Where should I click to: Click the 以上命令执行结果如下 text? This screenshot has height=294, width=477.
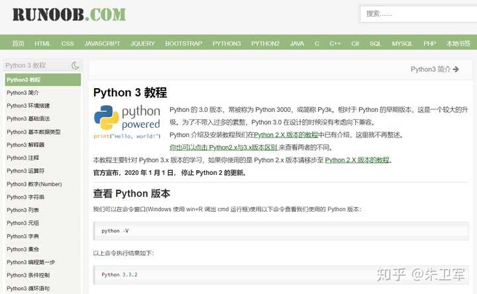click(x=123, y=253)
